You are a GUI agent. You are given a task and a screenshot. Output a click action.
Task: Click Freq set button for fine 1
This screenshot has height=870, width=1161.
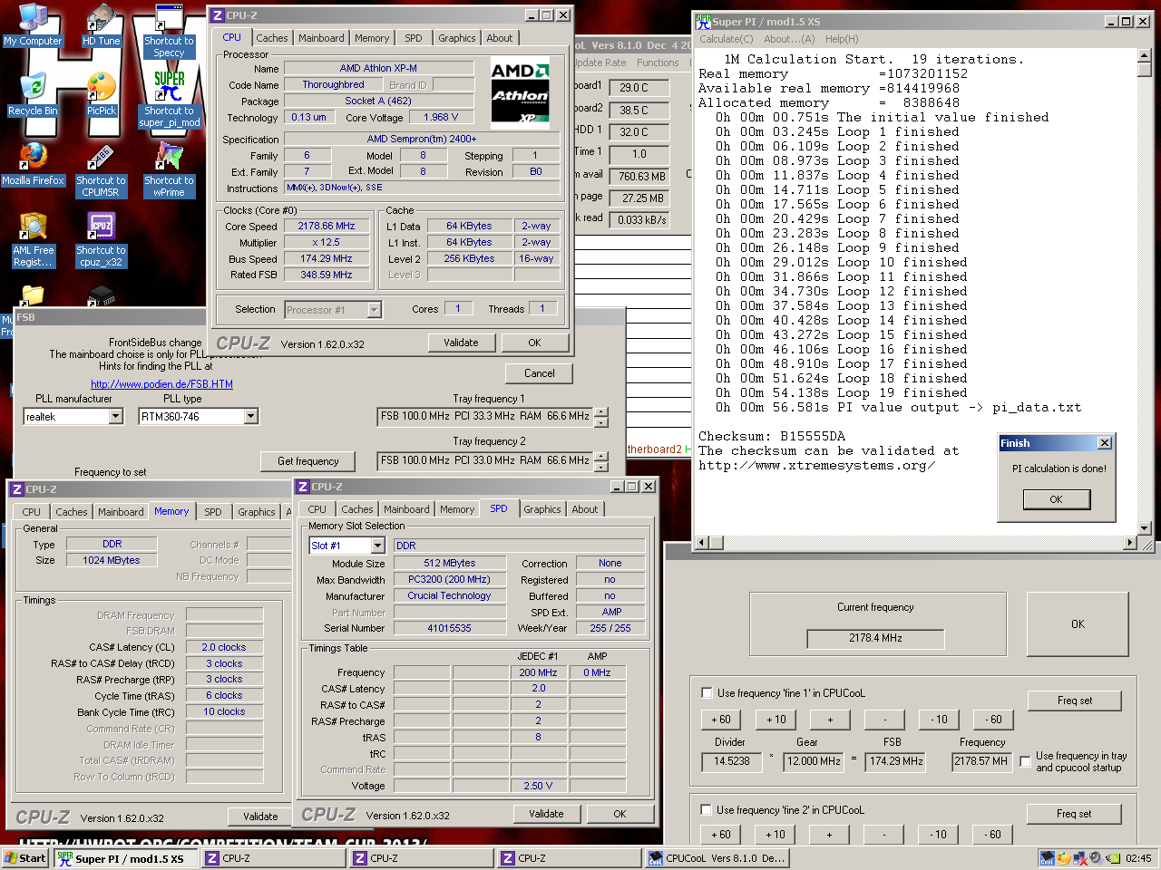pos(1075,701)
